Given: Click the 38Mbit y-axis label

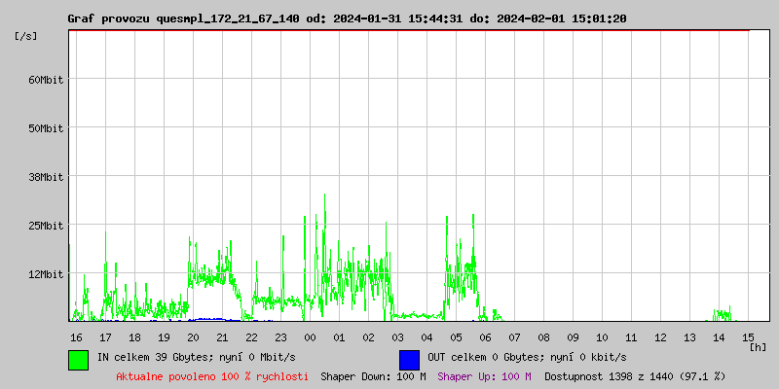Looking at the screenshot, I should click(46, 177).
